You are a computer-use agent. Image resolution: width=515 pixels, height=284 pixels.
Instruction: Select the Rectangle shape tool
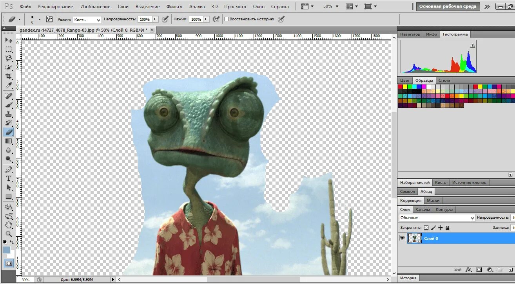pyautogui.click(x=9, y=196)
